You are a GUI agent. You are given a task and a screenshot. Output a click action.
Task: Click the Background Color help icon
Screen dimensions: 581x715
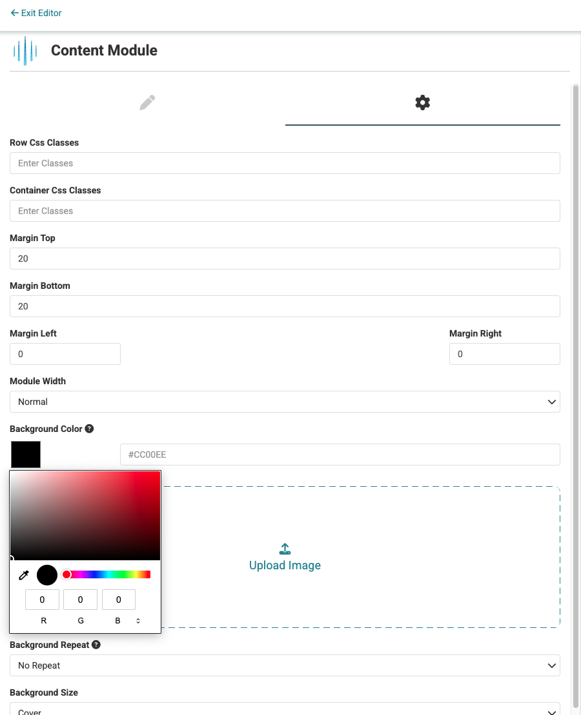point(90,429)
